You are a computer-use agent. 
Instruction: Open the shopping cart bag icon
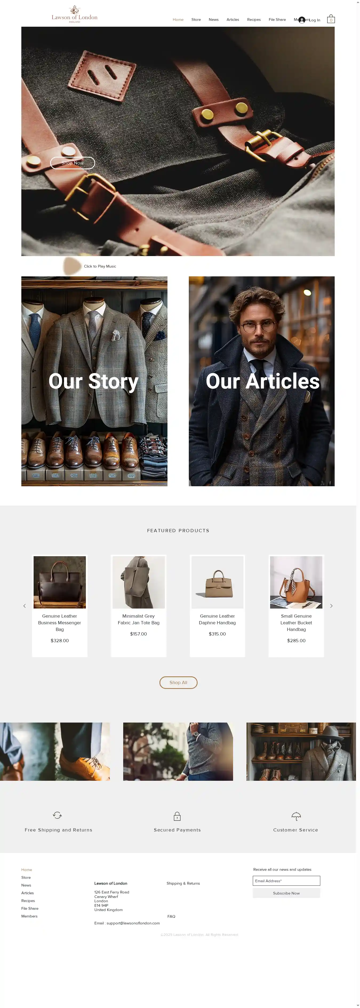331,19
